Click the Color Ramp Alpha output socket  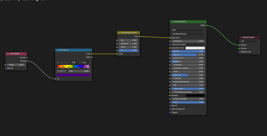point(92,57)
